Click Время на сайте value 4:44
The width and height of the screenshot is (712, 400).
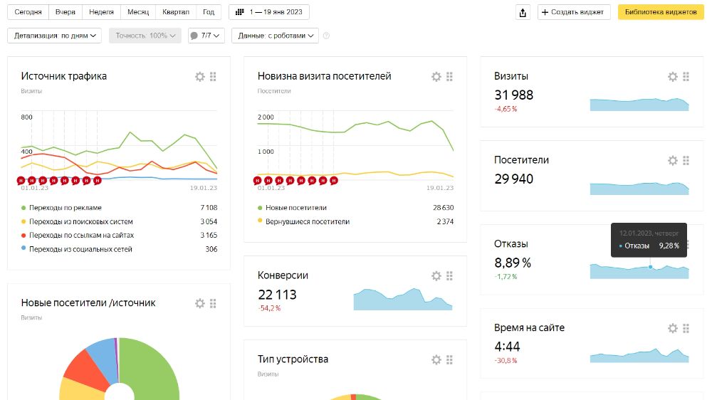coord(507,347)
